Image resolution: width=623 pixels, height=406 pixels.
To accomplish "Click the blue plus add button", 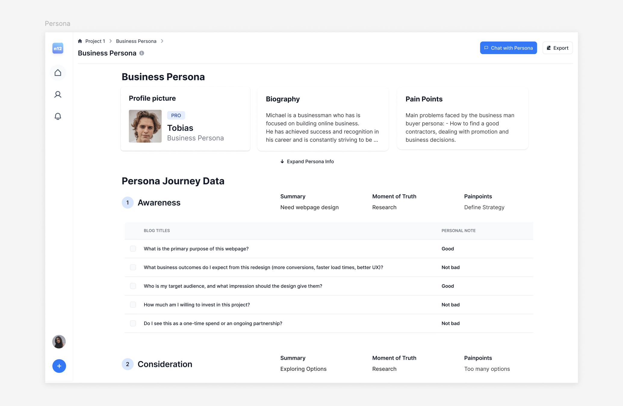I will (x=59, y=366).
